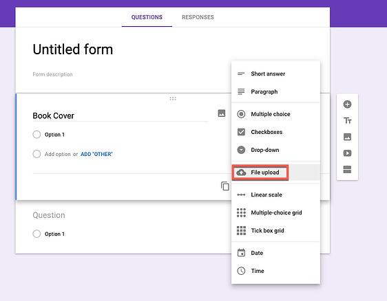This screenshot has width=387, height=301.
Task: Click image icon beside Book Cover question
Action: [x=222, y=113]
